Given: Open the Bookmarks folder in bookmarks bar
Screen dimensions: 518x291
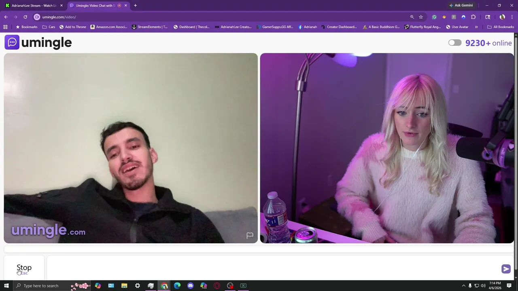Looking at the screenshot, I should tap(26, 27).
